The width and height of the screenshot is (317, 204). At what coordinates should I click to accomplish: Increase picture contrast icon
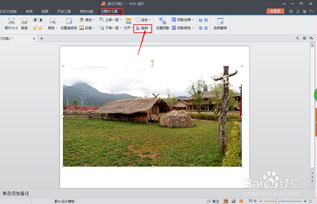(x=35, y=20)
